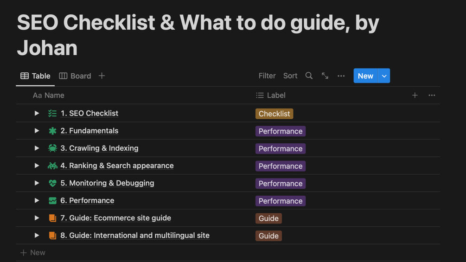Click the asterisk icon beside Fundamentals
The width and height of the screenshot is (466, 262).
pos(52,131)
